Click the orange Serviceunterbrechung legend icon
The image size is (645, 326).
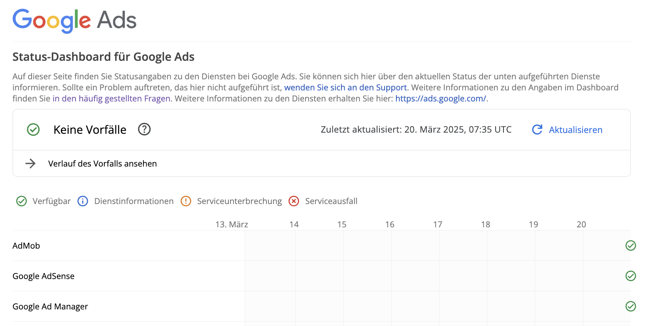click(186, 201)
